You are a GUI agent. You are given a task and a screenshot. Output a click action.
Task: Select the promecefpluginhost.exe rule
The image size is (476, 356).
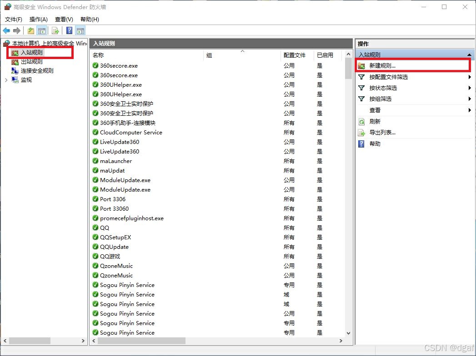(x=132, y=218)
